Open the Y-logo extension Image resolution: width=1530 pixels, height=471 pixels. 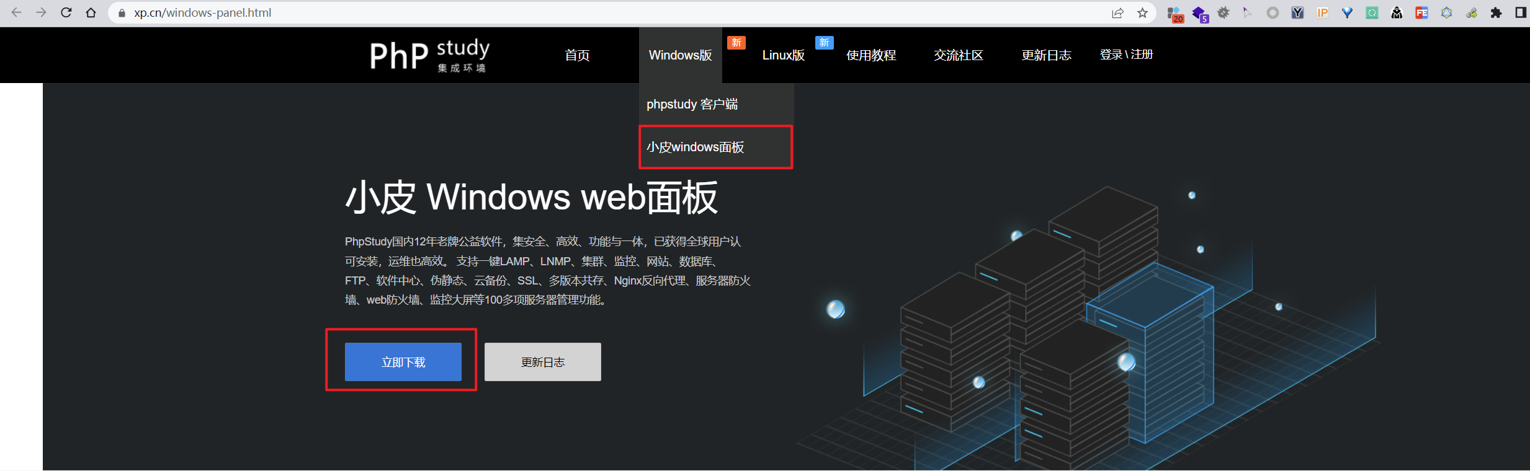[1297, 12]
